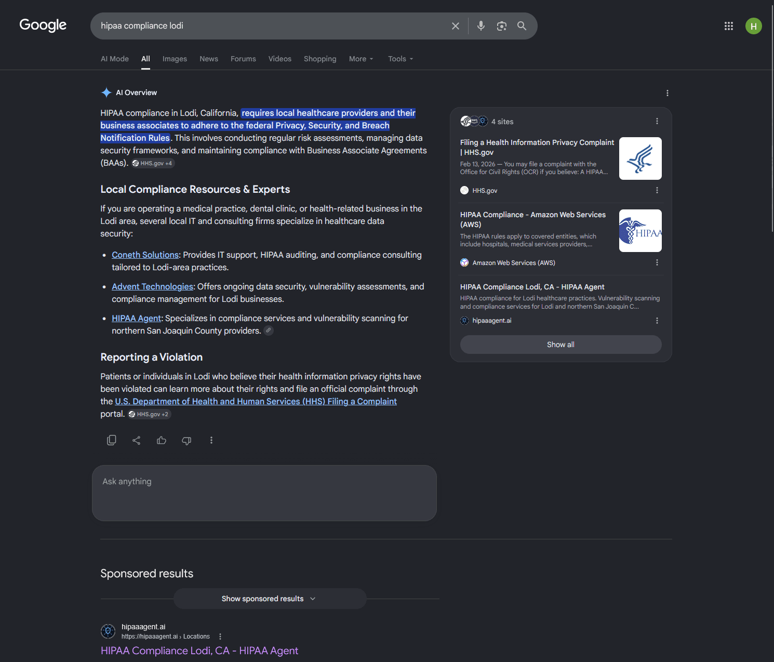Click hipaaagent.ai result favicon
The width and height of the screenshot is (774, 662).
point(108,631)
